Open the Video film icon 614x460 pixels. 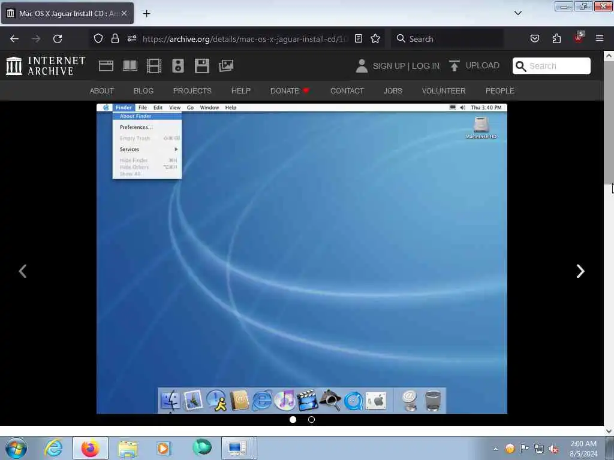[x=154, y=66]
